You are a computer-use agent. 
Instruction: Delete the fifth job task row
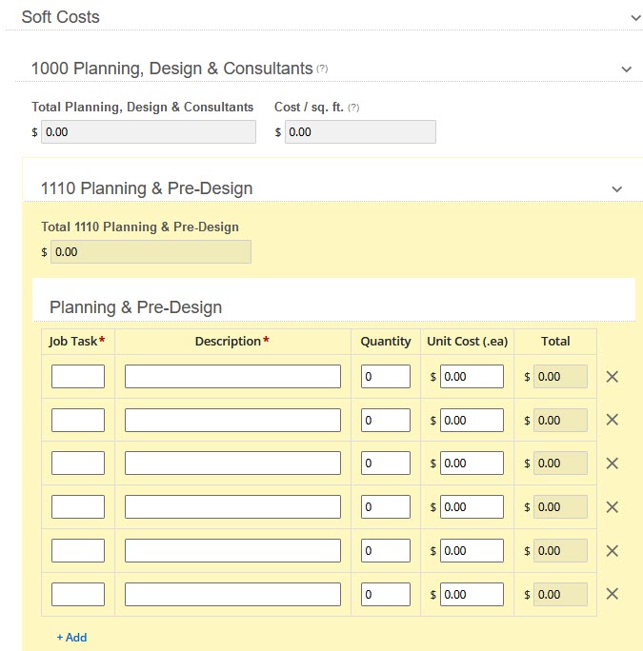613,551
